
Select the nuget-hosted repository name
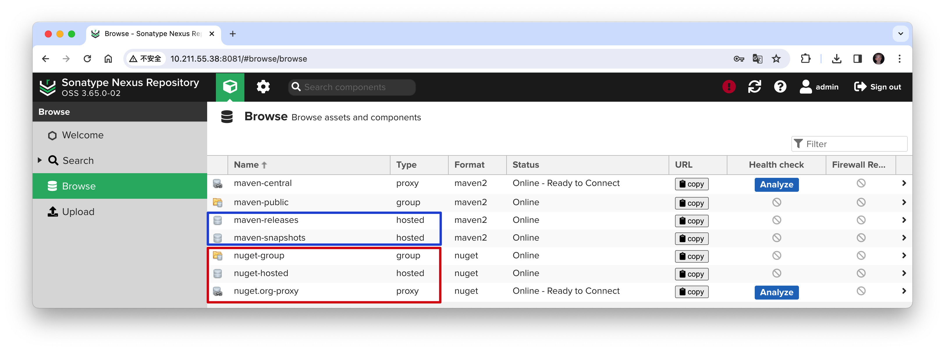click(x=261, y=273)
